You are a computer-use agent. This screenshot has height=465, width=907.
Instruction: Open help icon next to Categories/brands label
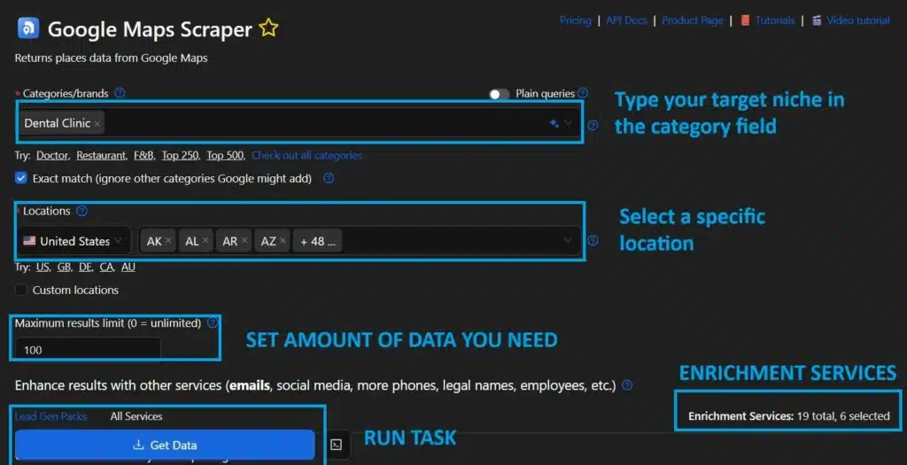point(120,92)
